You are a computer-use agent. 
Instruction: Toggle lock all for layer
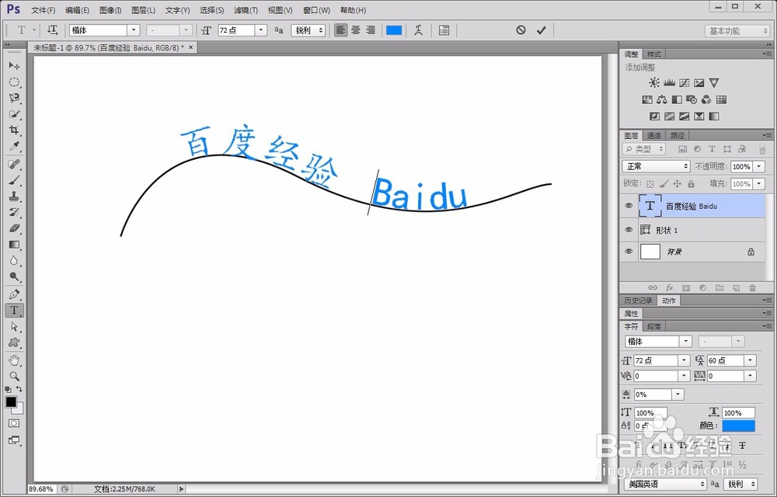[692, 183]
